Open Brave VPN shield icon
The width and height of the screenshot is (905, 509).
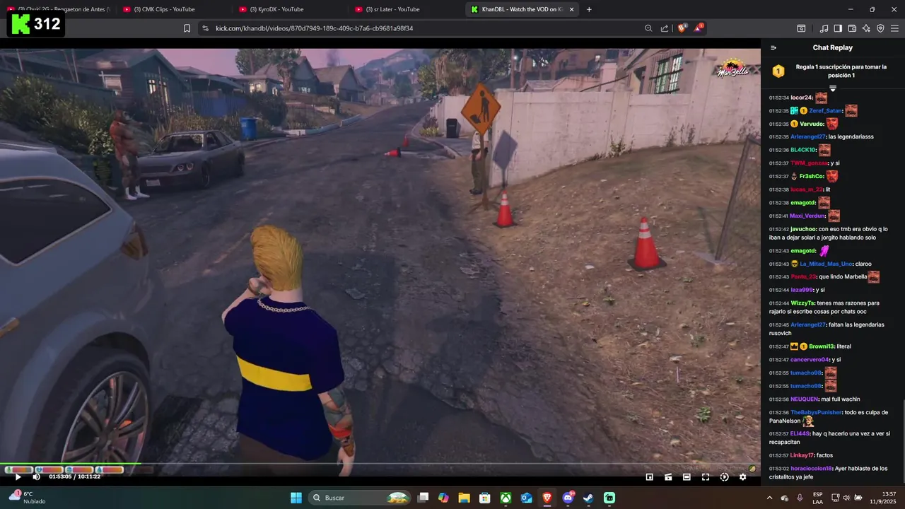[880, 28]
